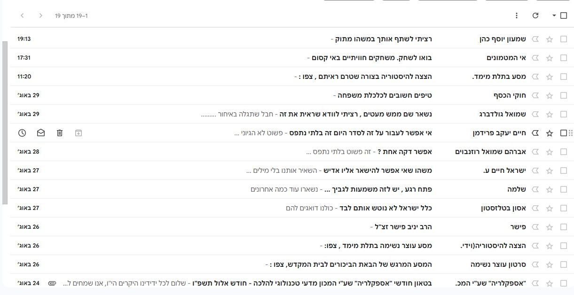The width and height of the screenshot is (574, 295).
Task: Expand the select dropdown arrow beside checkbox
Action: coord(554,16)
